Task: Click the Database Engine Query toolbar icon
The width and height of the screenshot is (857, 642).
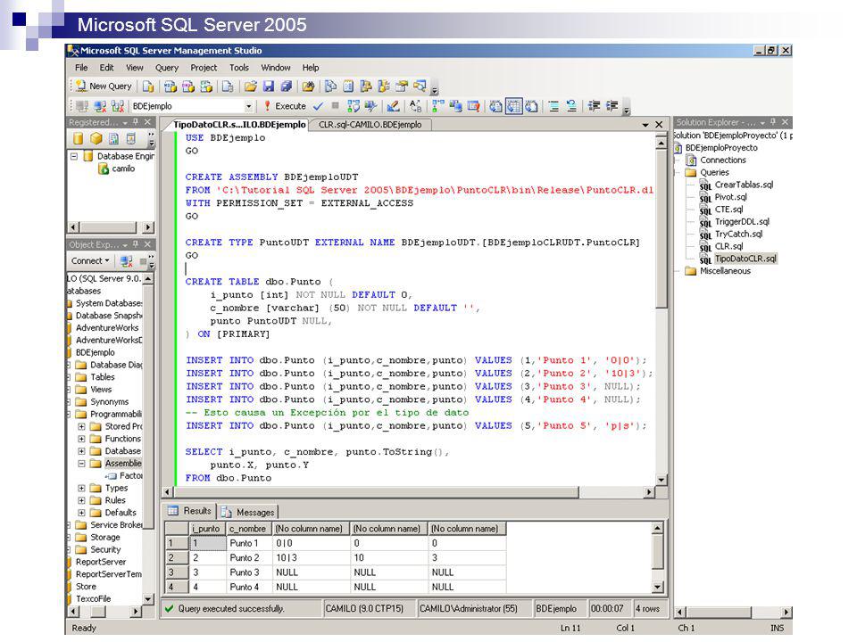Action: coord(148,86)
